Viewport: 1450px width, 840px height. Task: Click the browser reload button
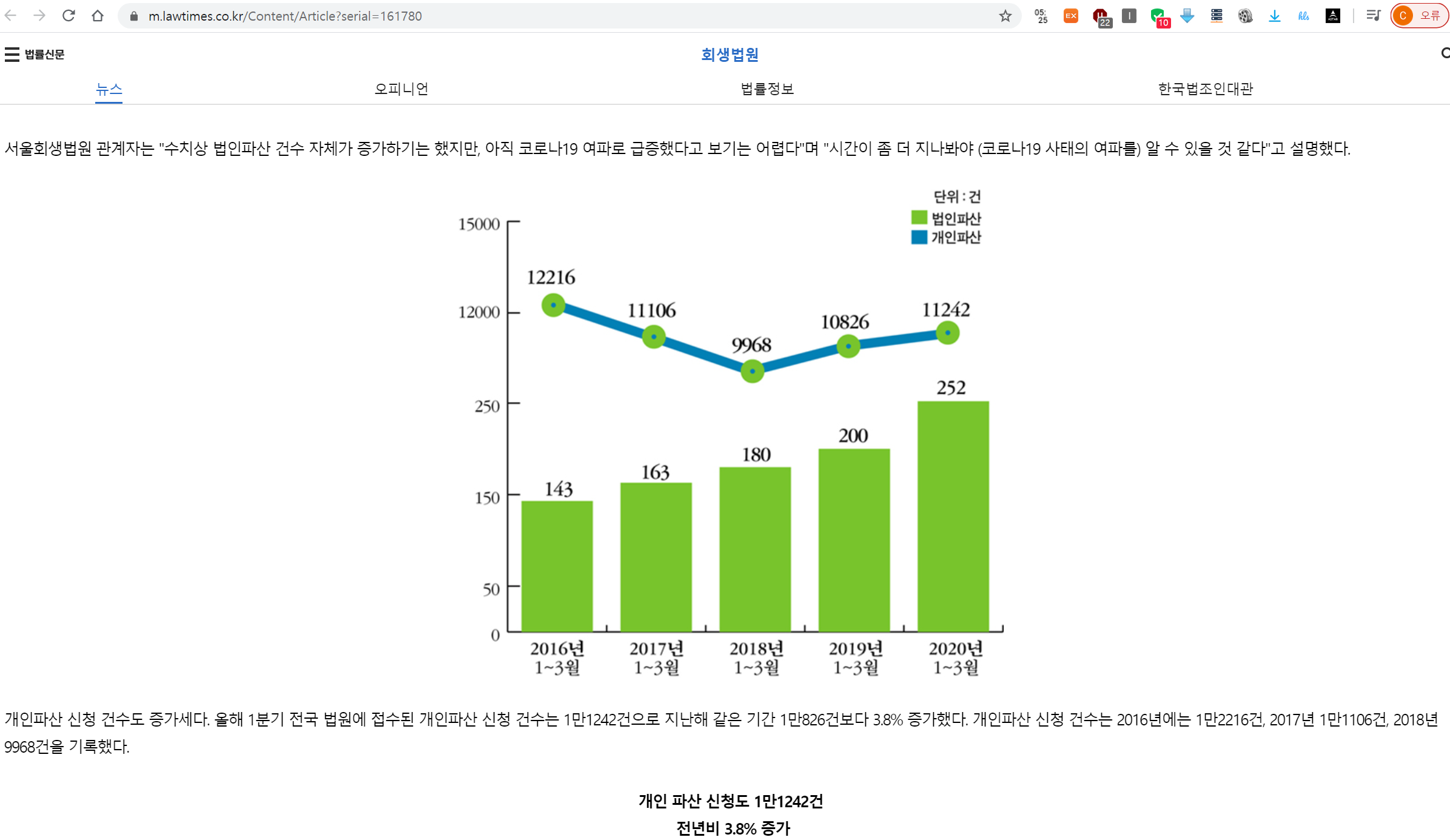pyautogui.click(x=69, y=16)
